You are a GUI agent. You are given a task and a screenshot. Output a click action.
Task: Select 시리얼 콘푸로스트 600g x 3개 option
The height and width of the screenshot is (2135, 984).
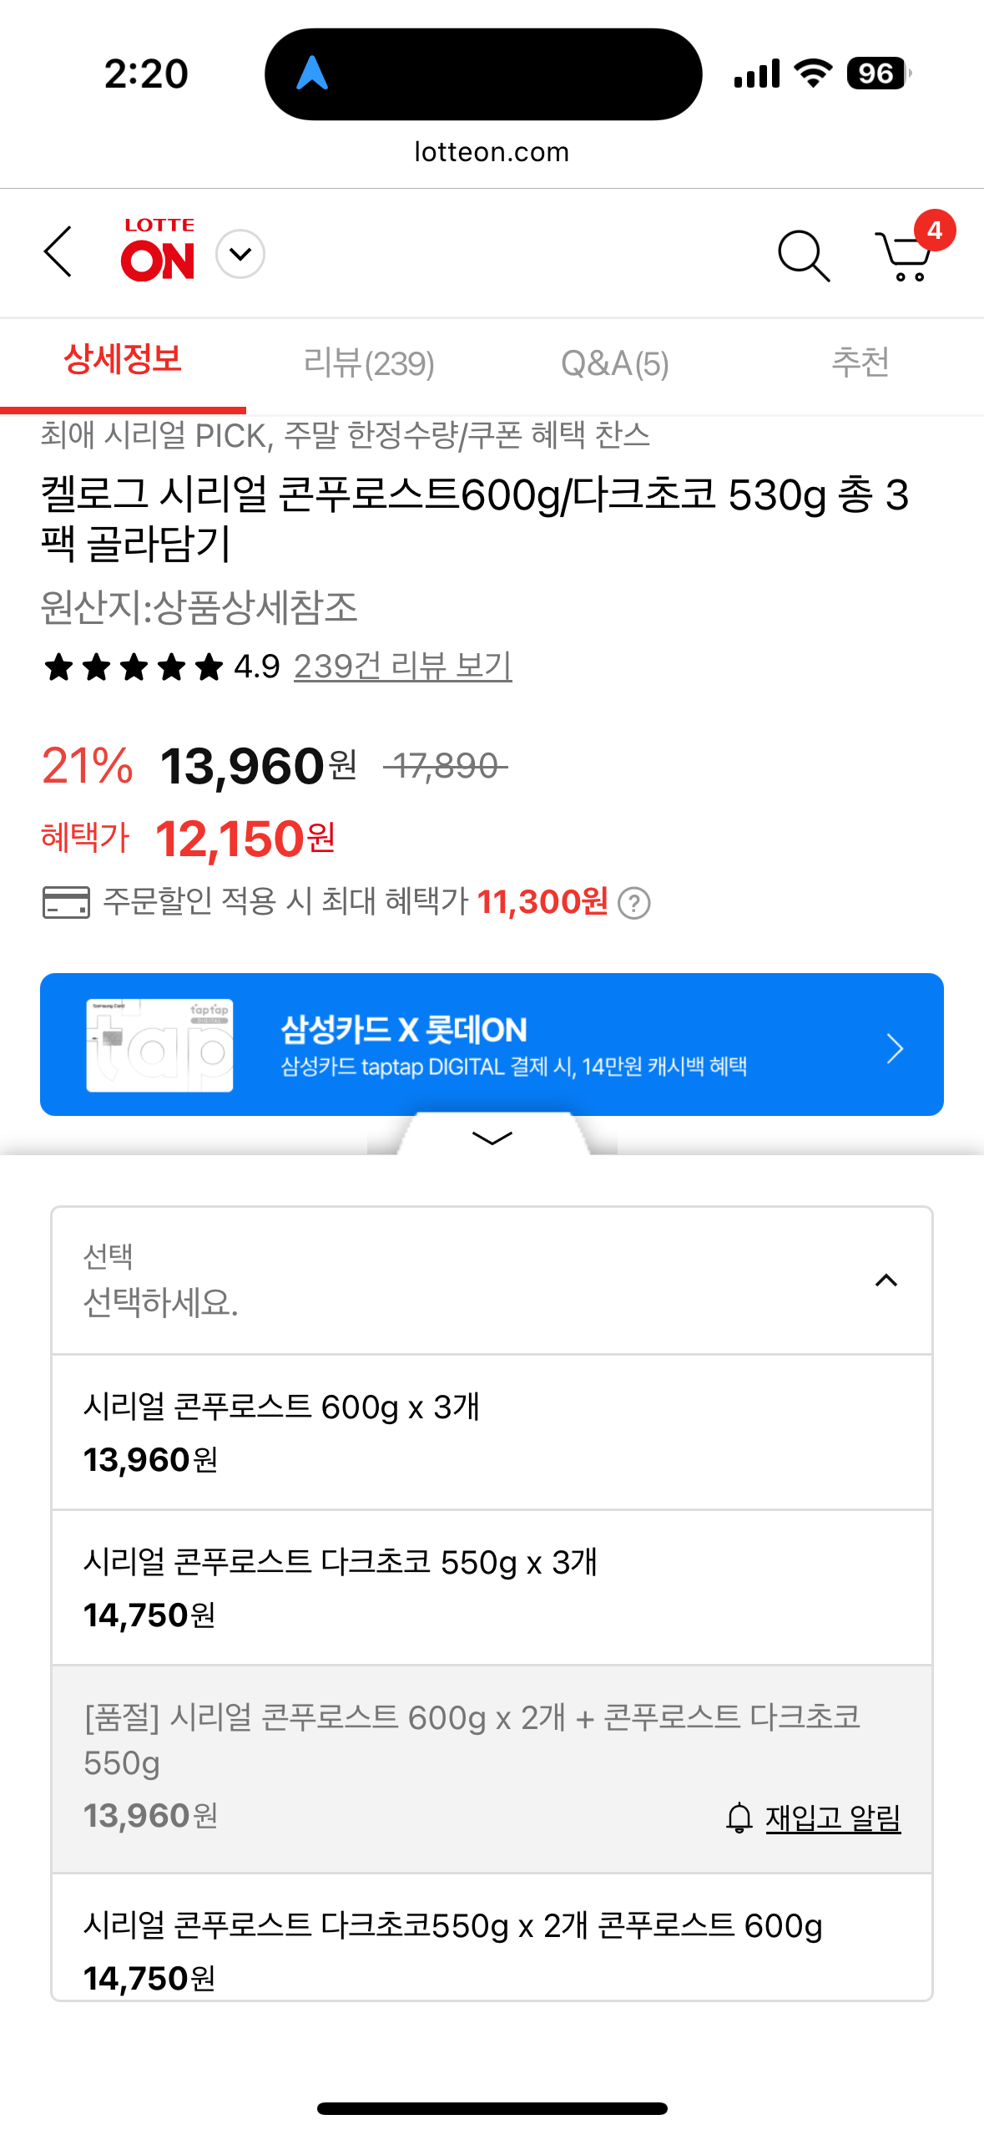coord(492,1432)
